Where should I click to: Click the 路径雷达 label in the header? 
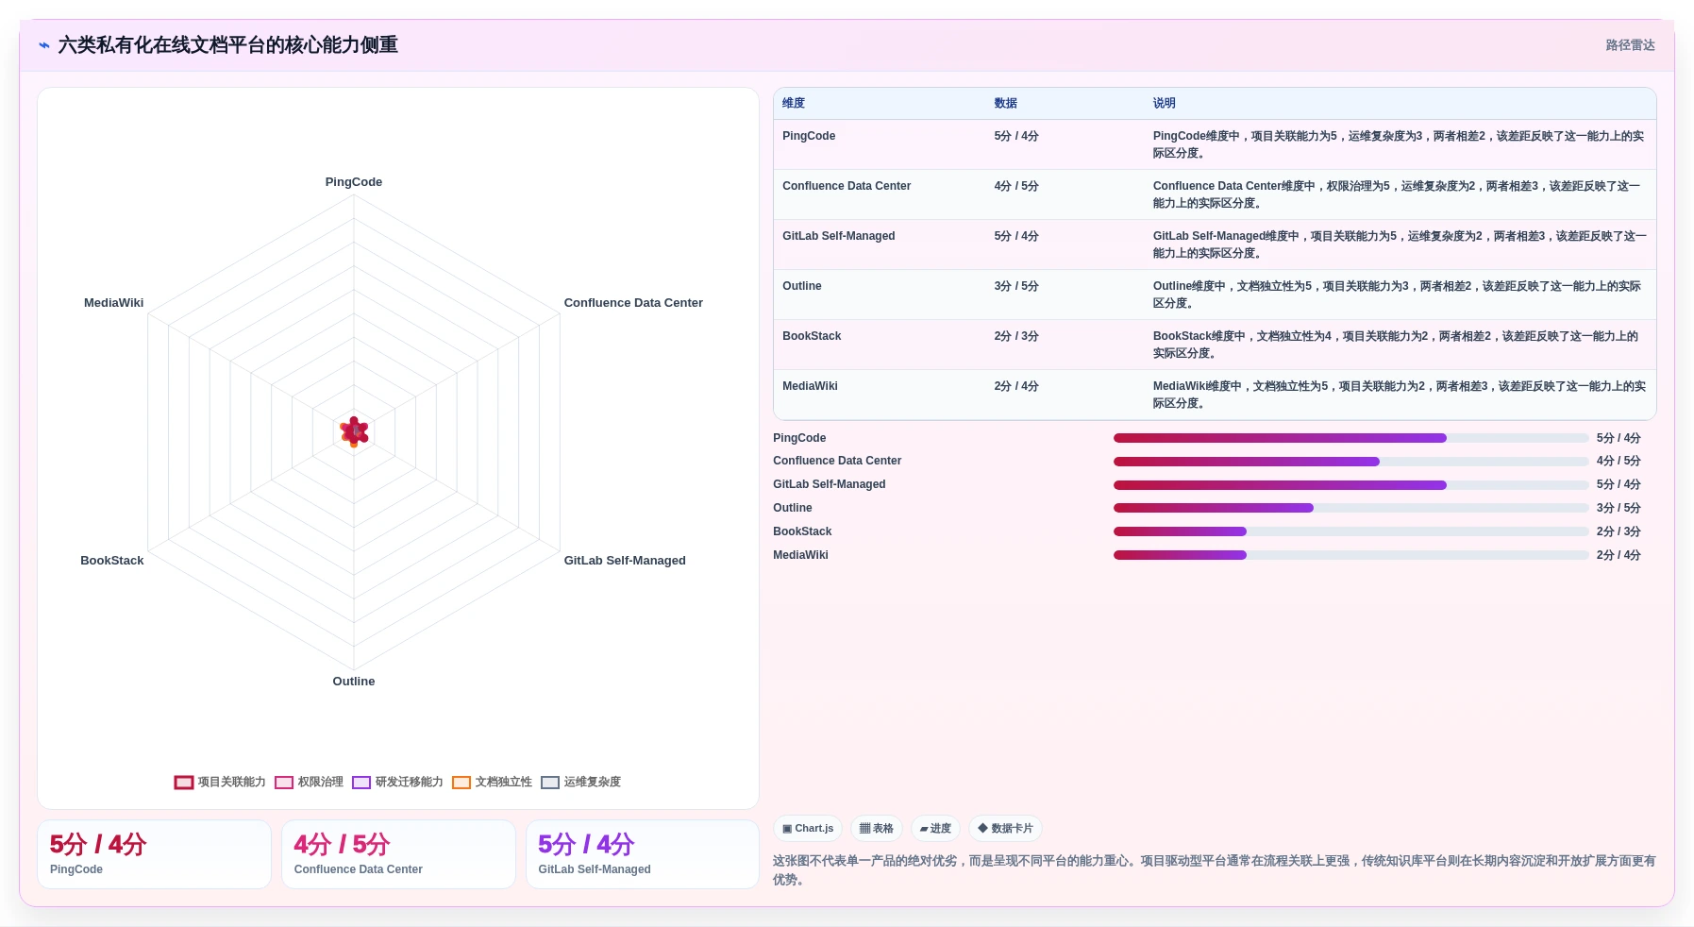[1630, 45]
